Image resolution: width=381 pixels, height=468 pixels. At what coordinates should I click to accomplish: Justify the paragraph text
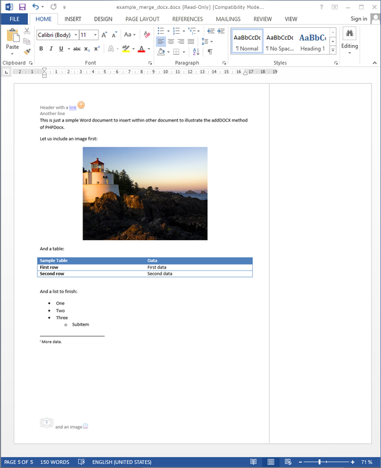tap(191, 41)
